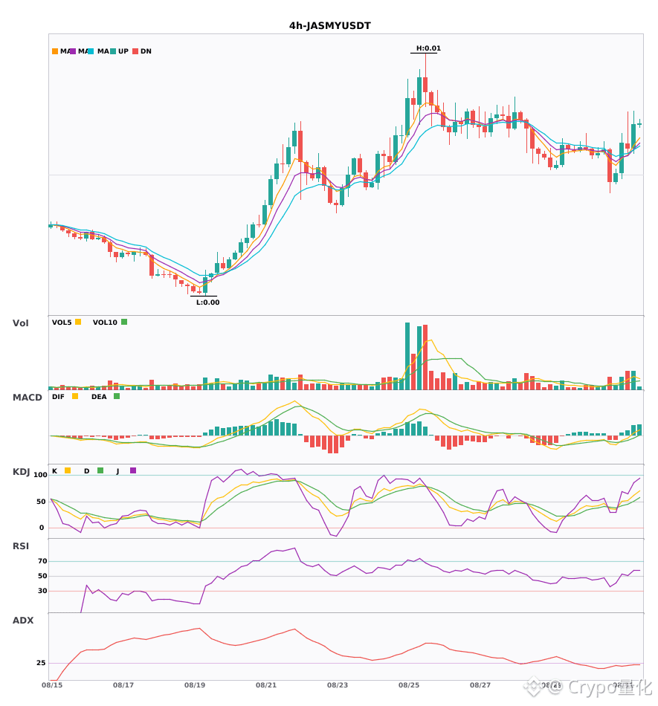Click the 08/19 date label
The width and height of the screenshot is (658, 706).
pyautogui.click(x=195, y=685)
